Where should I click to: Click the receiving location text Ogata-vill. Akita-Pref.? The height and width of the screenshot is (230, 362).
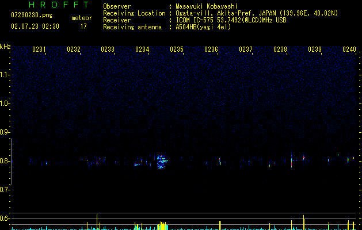tap(216, 13)
